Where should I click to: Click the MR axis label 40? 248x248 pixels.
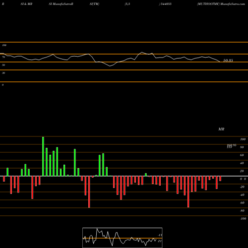242,163
